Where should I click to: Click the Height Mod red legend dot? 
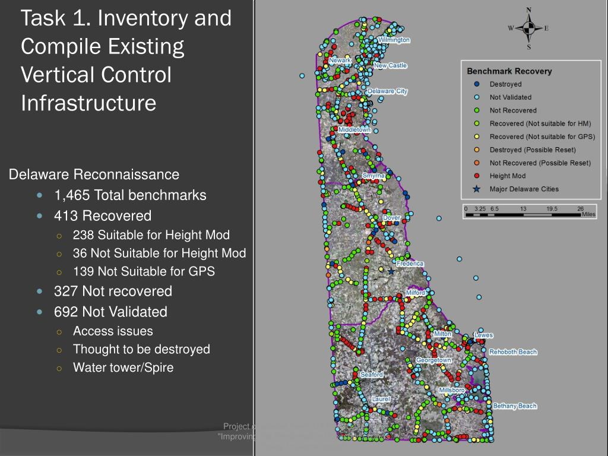click(477, 176)
